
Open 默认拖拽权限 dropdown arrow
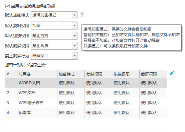[x=74, y=35]
